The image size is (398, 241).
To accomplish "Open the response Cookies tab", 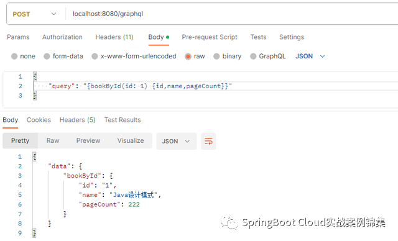I will tap(39, 120).
